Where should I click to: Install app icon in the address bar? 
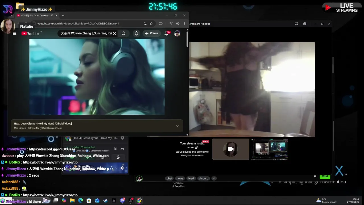click(x=145, y=24)
